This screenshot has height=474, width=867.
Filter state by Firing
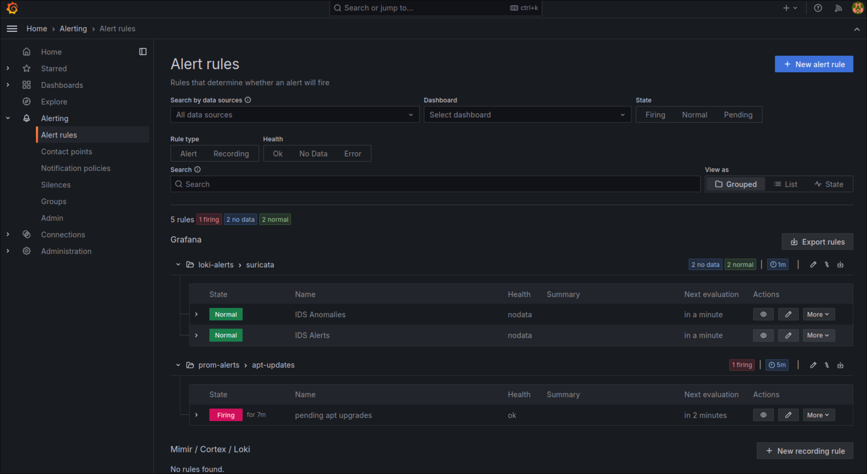click(x=655, y=115)
